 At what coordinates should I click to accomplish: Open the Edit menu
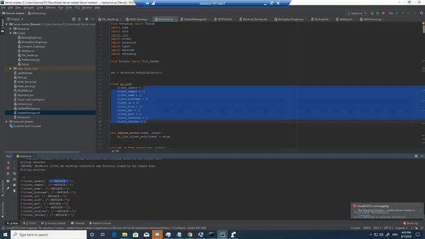pos(11,7)
